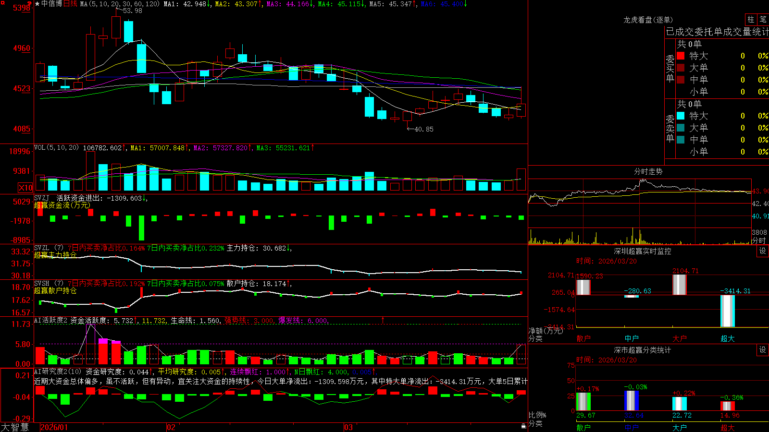Toggle the favorite star beside 中信博

tap(37, 4)
